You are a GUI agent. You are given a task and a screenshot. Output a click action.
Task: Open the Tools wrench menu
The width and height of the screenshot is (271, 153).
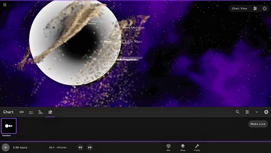pyautogui.click(x=197, y=147)
